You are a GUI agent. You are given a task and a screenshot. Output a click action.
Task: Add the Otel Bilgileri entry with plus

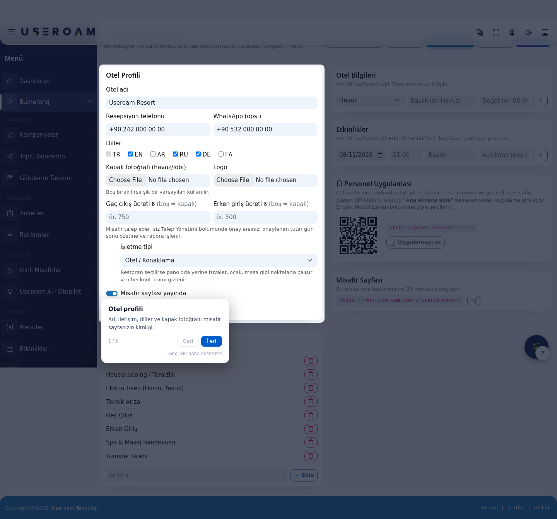(x=540, y=101)
